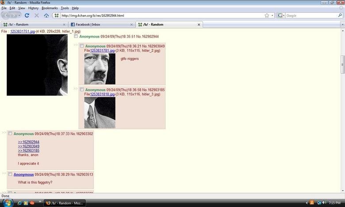Click the Stop loading icon

pyautogui.click(x=36, y=15)
